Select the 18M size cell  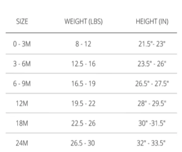[x=22, y=123]
